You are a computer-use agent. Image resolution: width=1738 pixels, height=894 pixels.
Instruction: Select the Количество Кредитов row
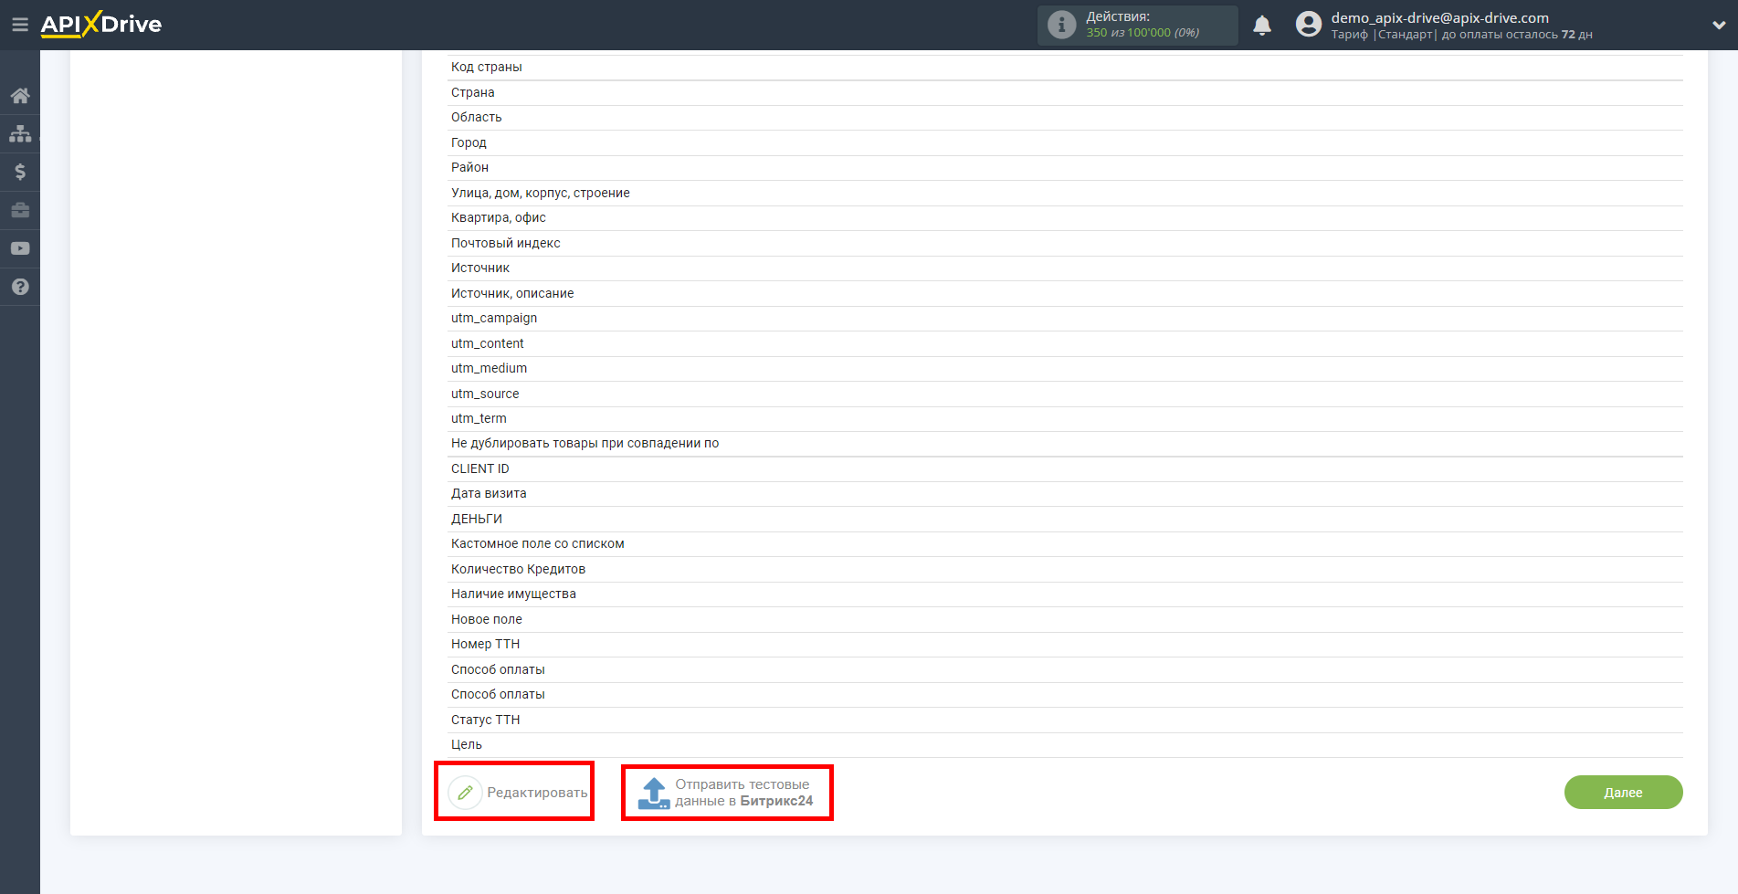pos(1065,570)
